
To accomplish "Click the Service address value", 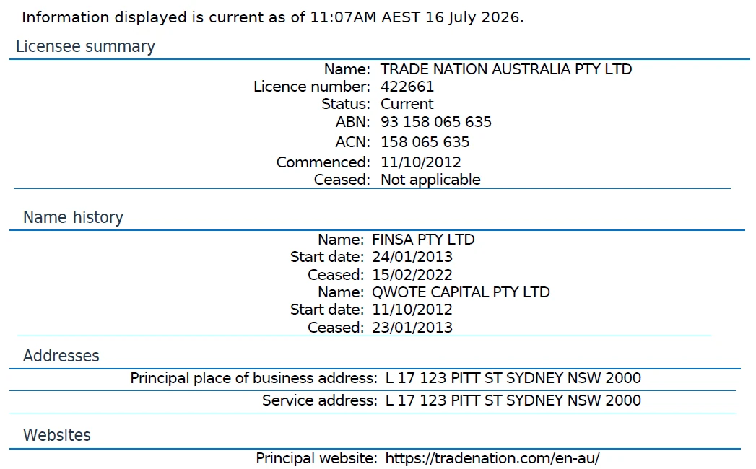I will [513, 400].
